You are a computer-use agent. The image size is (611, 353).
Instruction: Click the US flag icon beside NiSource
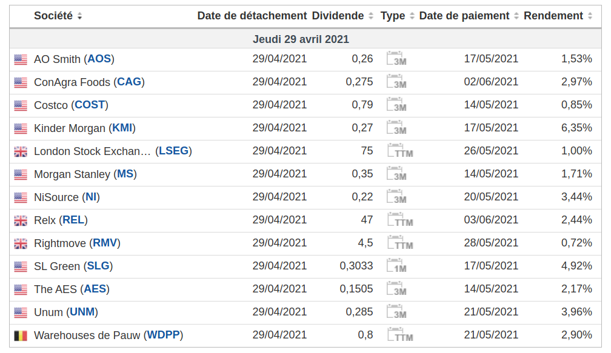click(21, 198)
